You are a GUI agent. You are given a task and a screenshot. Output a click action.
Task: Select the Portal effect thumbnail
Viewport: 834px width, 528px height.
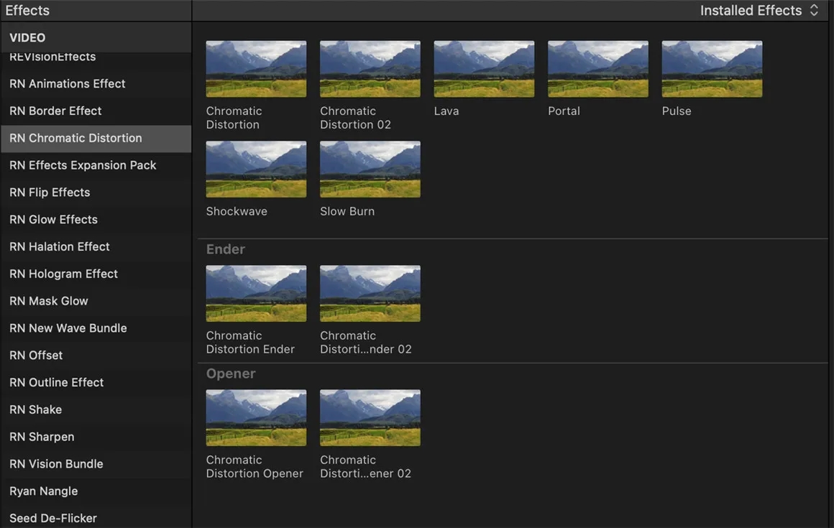pos(597,69)
